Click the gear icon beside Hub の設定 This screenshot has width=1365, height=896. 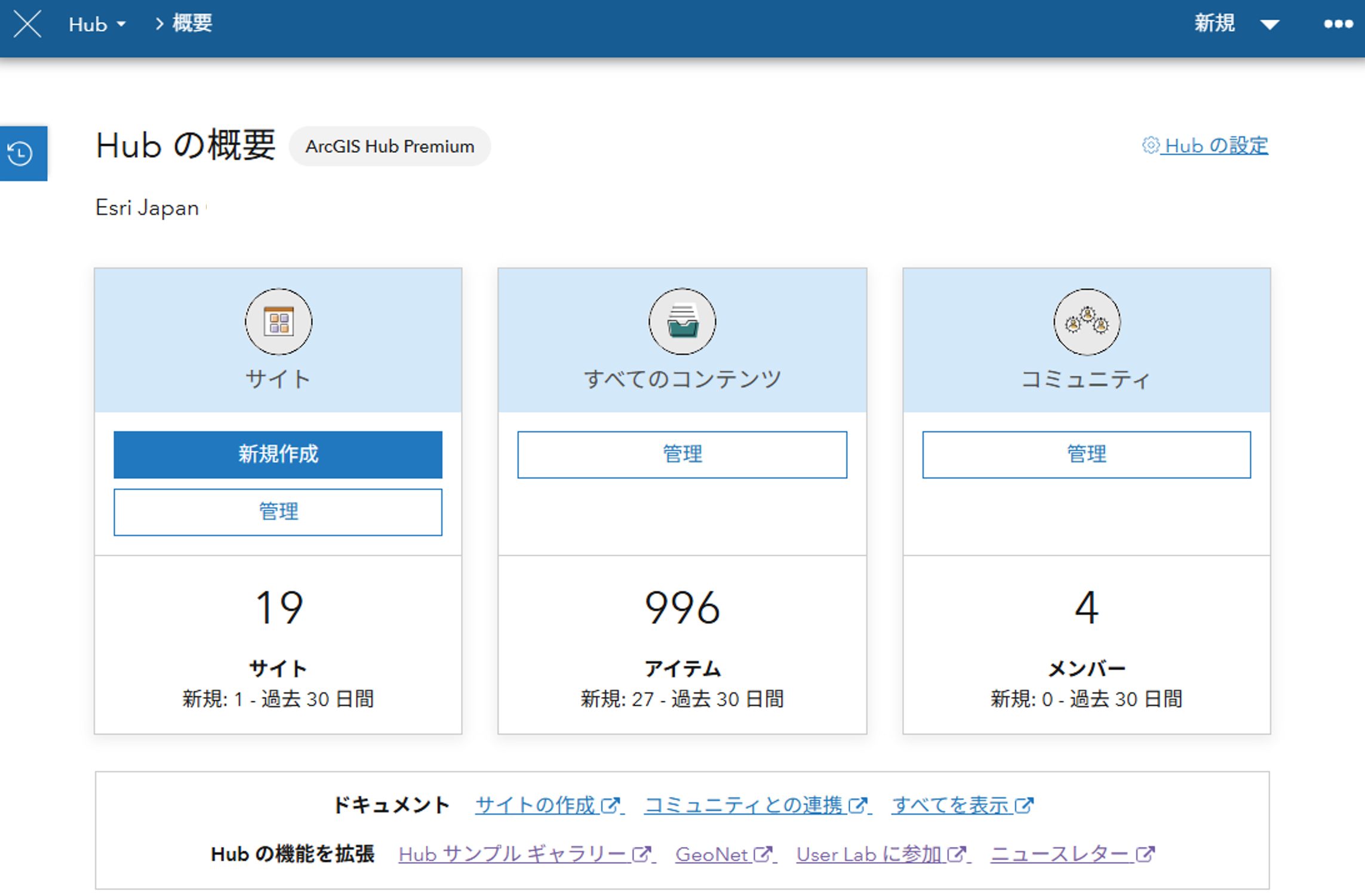click(1150, 145)
